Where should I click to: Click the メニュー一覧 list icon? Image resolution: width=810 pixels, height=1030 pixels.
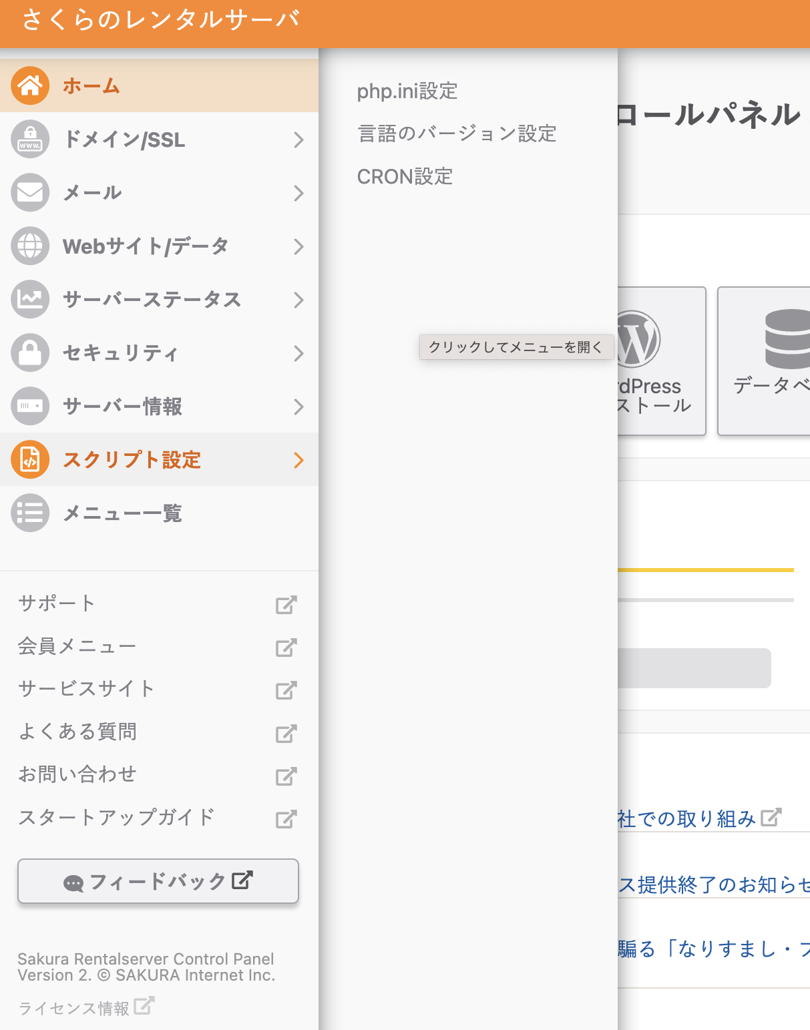pos(29,513)
